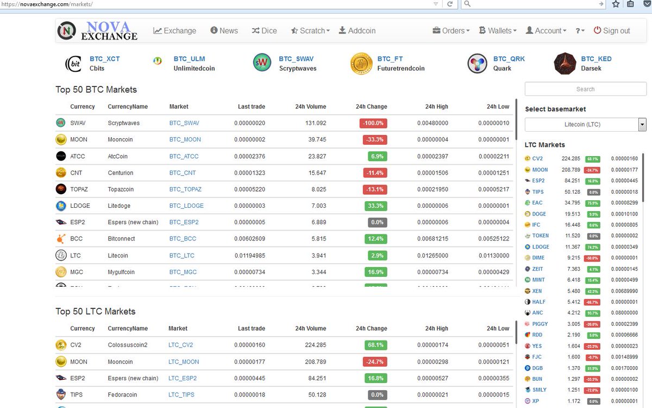Viewport: 652px width, 408px height.
Task: Open the LTC_TIPS market link
Action: click(x=181, y=394)
